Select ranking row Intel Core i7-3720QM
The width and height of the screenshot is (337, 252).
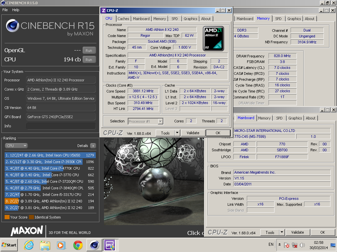(50, 181)
